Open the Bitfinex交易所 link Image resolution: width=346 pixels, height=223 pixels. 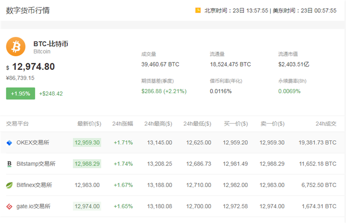click(34, 185)
